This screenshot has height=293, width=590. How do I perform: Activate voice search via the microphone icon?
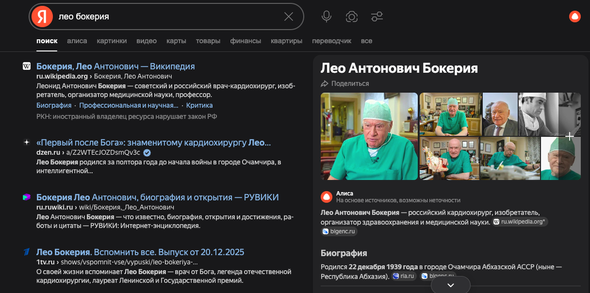[x=326, y=16]
